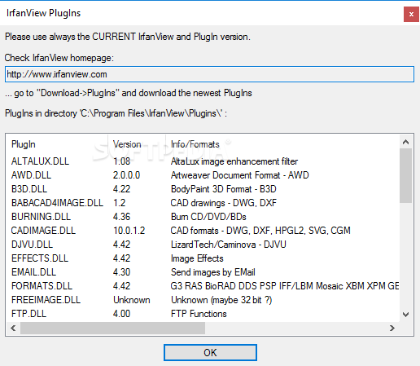420x366 pixels.
Task: Click 'Image Effects' description
Action: click(x=197, y=258)
